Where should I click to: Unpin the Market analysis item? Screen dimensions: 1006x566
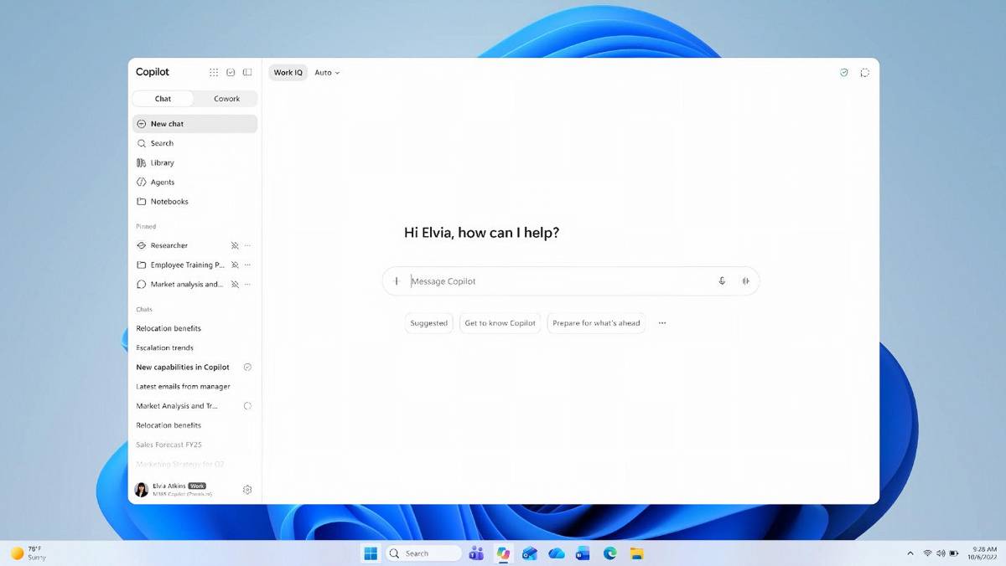(x=235, y=284)
